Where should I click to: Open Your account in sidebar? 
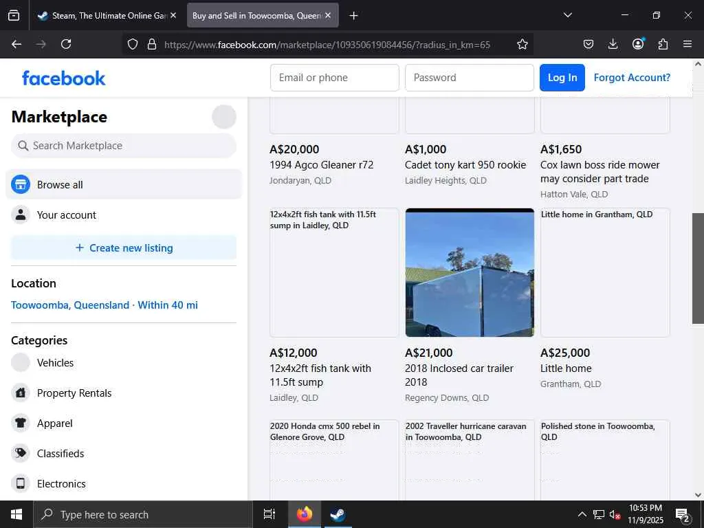pyautogui.click(x=124, y=214)
